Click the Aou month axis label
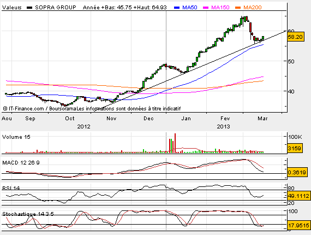 (x=7, y=119)
